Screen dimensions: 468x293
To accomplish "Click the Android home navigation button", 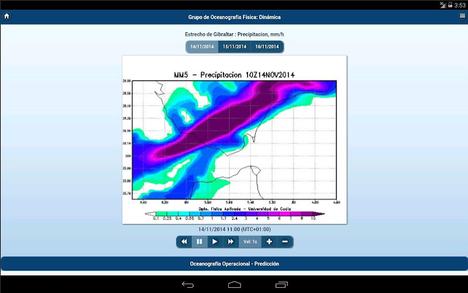I will coord(235,285).
